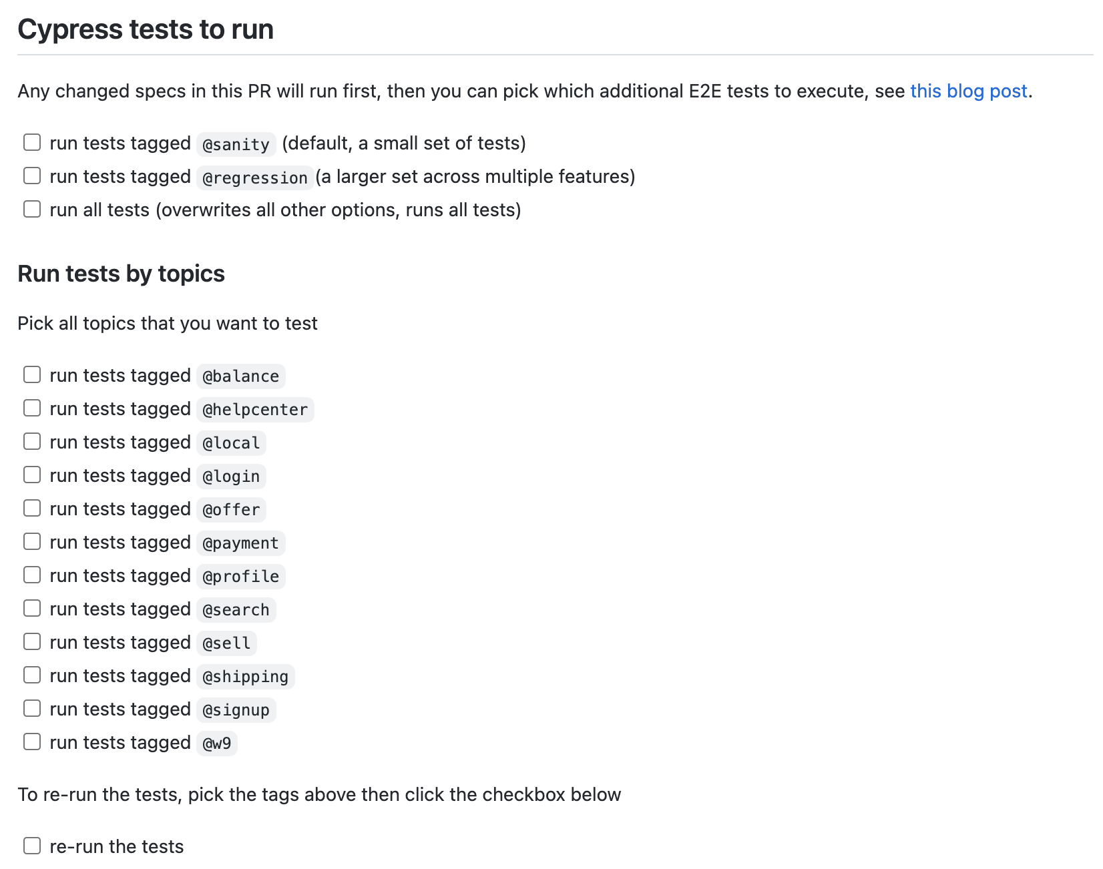Enable the @regression tests checkbox
Image resolution: width=1103 pixels, height=869 pixels.
[32, 176]
